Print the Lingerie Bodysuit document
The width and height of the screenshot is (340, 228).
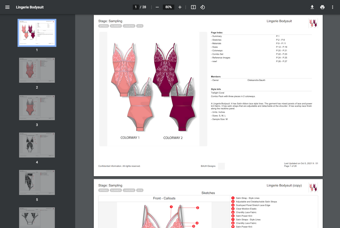pyautogui.click(x=322, y=7)
